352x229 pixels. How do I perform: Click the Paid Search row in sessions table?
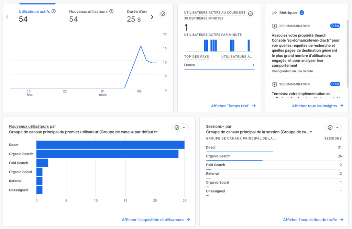tap(274, 165)
